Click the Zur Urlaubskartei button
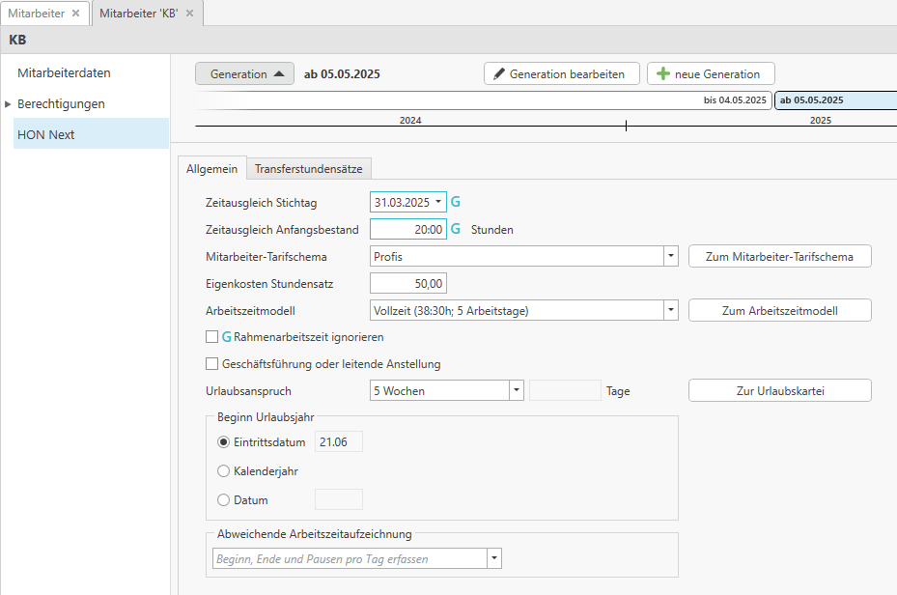 point(779,391)
